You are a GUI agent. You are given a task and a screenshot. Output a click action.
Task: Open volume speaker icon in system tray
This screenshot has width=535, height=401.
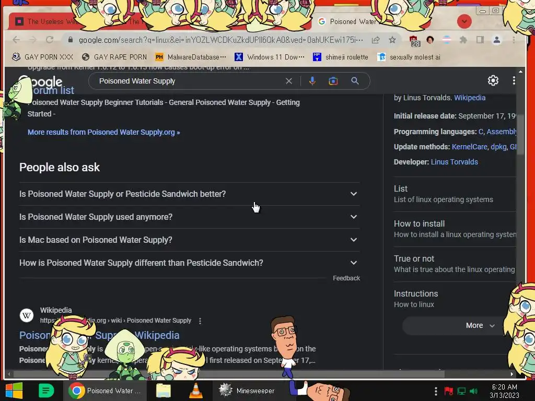click(x=473, y=391)
